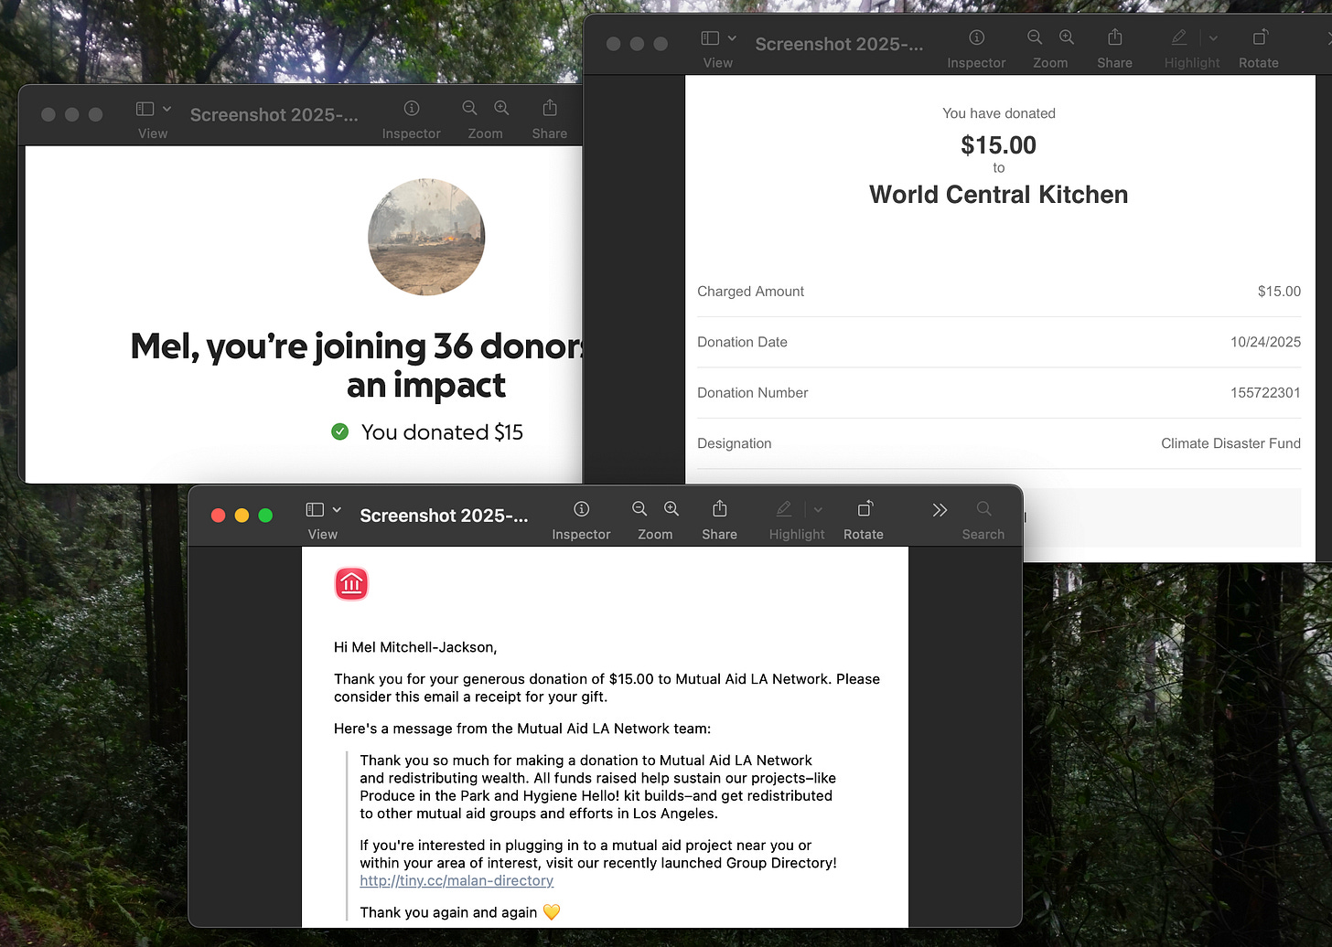Open Highlight chevron in World Central Kitchen window
Viewport: 1332px width, 947px height.
pyautogui.click(x=1213, y=38)
